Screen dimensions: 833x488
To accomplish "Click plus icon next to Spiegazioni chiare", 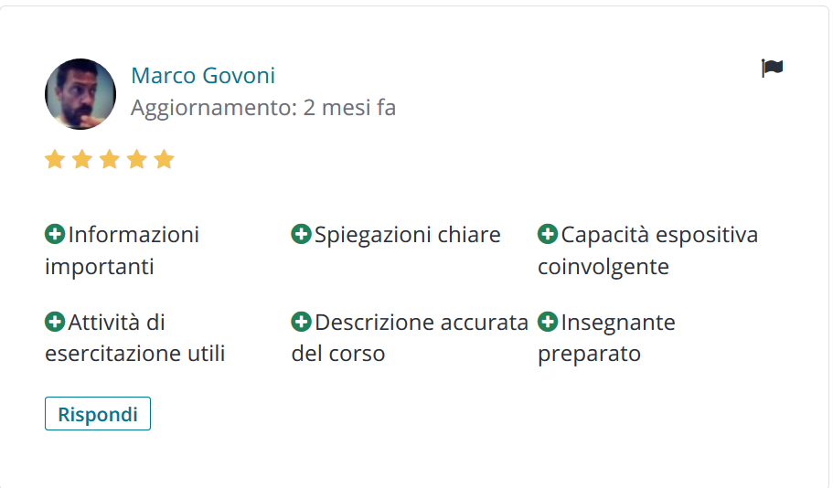I will click(x=301, y=234).
